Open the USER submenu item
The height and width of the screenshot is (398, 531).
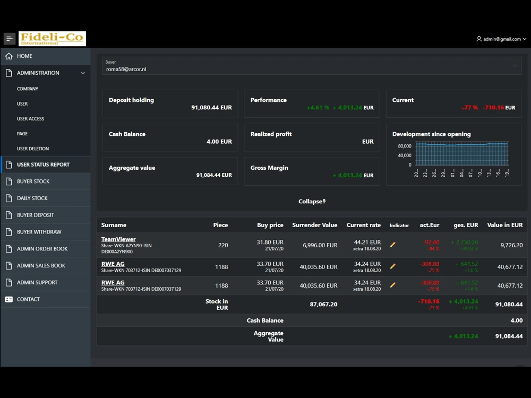click(22, 104)
